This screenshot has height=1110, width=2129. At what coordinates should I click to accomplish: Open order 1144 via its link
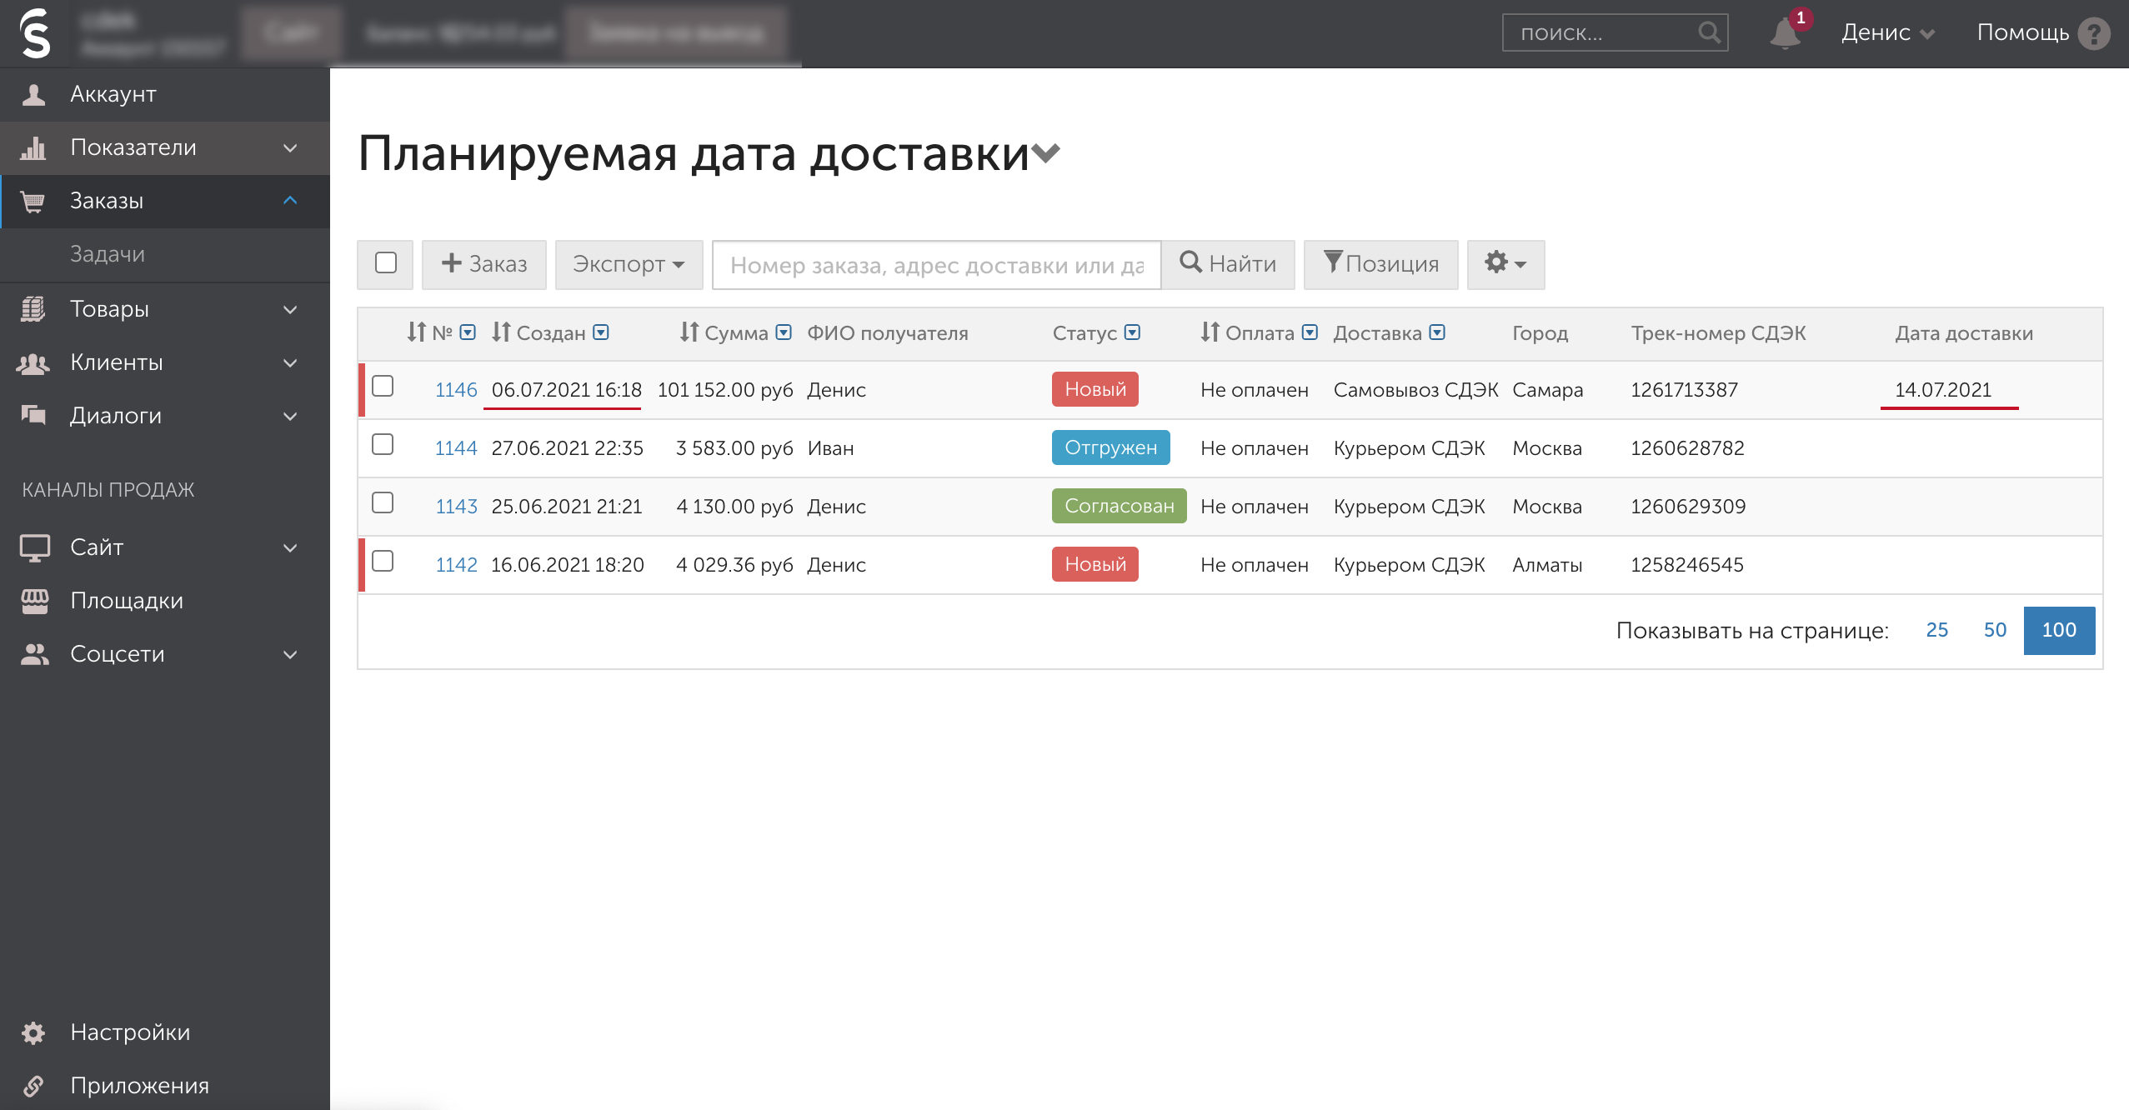click(x=456, y=447)
